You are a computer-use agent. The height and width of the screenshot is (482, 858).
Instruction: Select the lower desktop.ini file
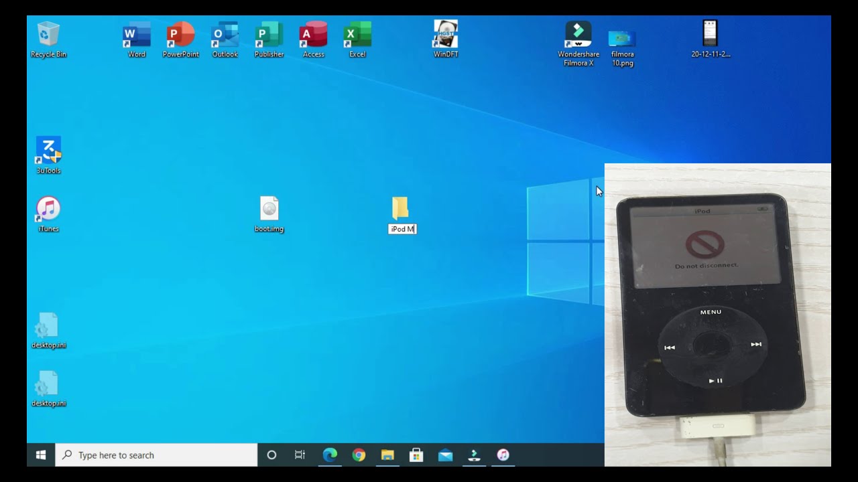point(48,390)
